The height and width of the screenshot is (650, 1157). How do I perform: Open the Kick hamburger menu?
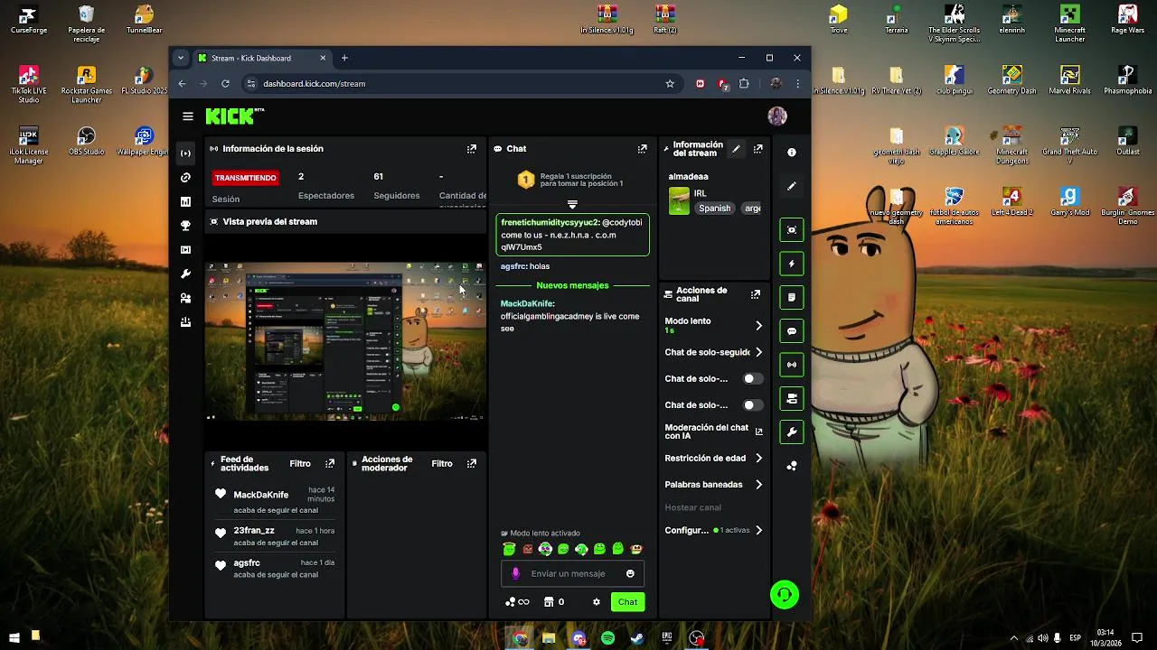[187, 116]
